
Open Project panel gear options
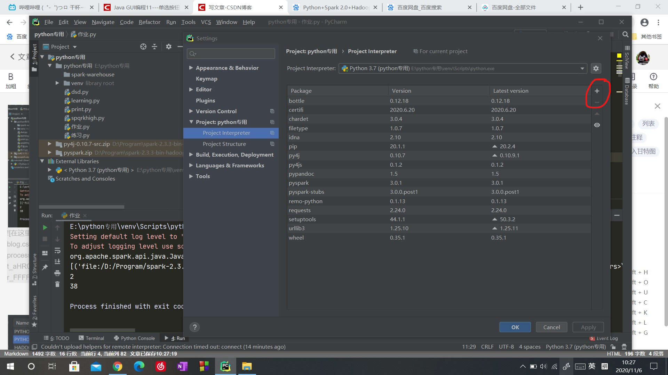[x=169, y=47]
